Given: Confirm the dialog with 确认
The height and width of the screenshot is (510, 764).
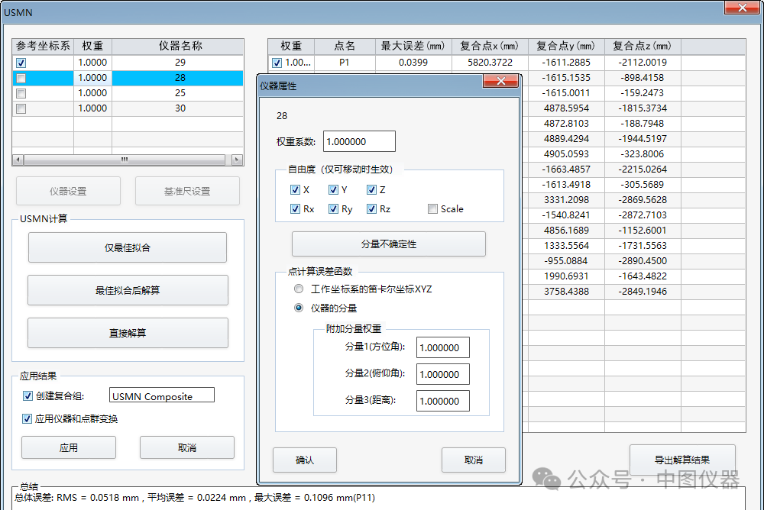Looking at the screenshot, I should 305,460.
